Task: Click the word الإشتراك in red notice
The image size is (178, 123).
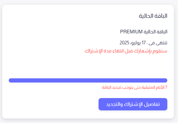Action: pos(92,51)
